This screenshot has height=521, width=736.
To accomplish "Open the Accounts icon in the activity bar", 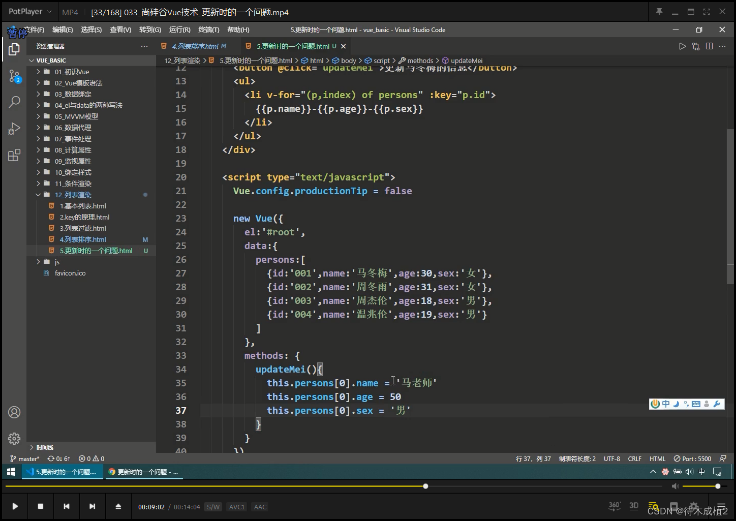I will pos(14,412).
